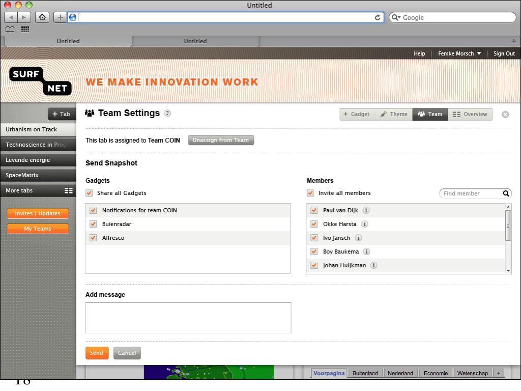Uncheck member Ivo Jansch

tap(314, 238)
